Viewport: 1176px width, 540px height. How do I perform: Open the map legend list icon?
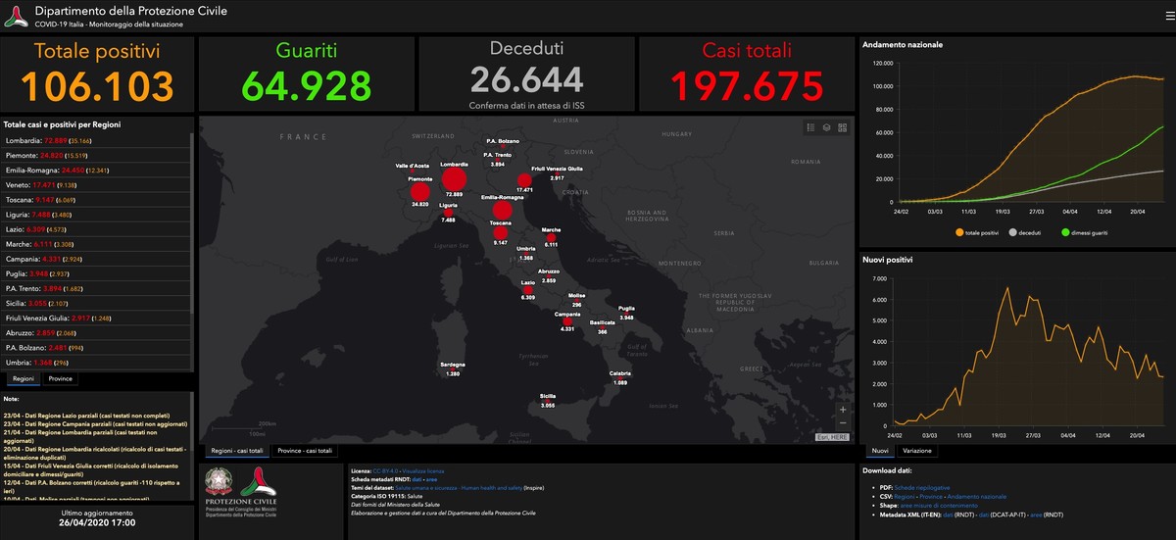pyautogui.click(x=810, y=127)
